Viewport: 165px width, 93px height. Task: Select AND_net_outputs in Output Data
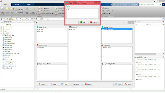point(117,29)
